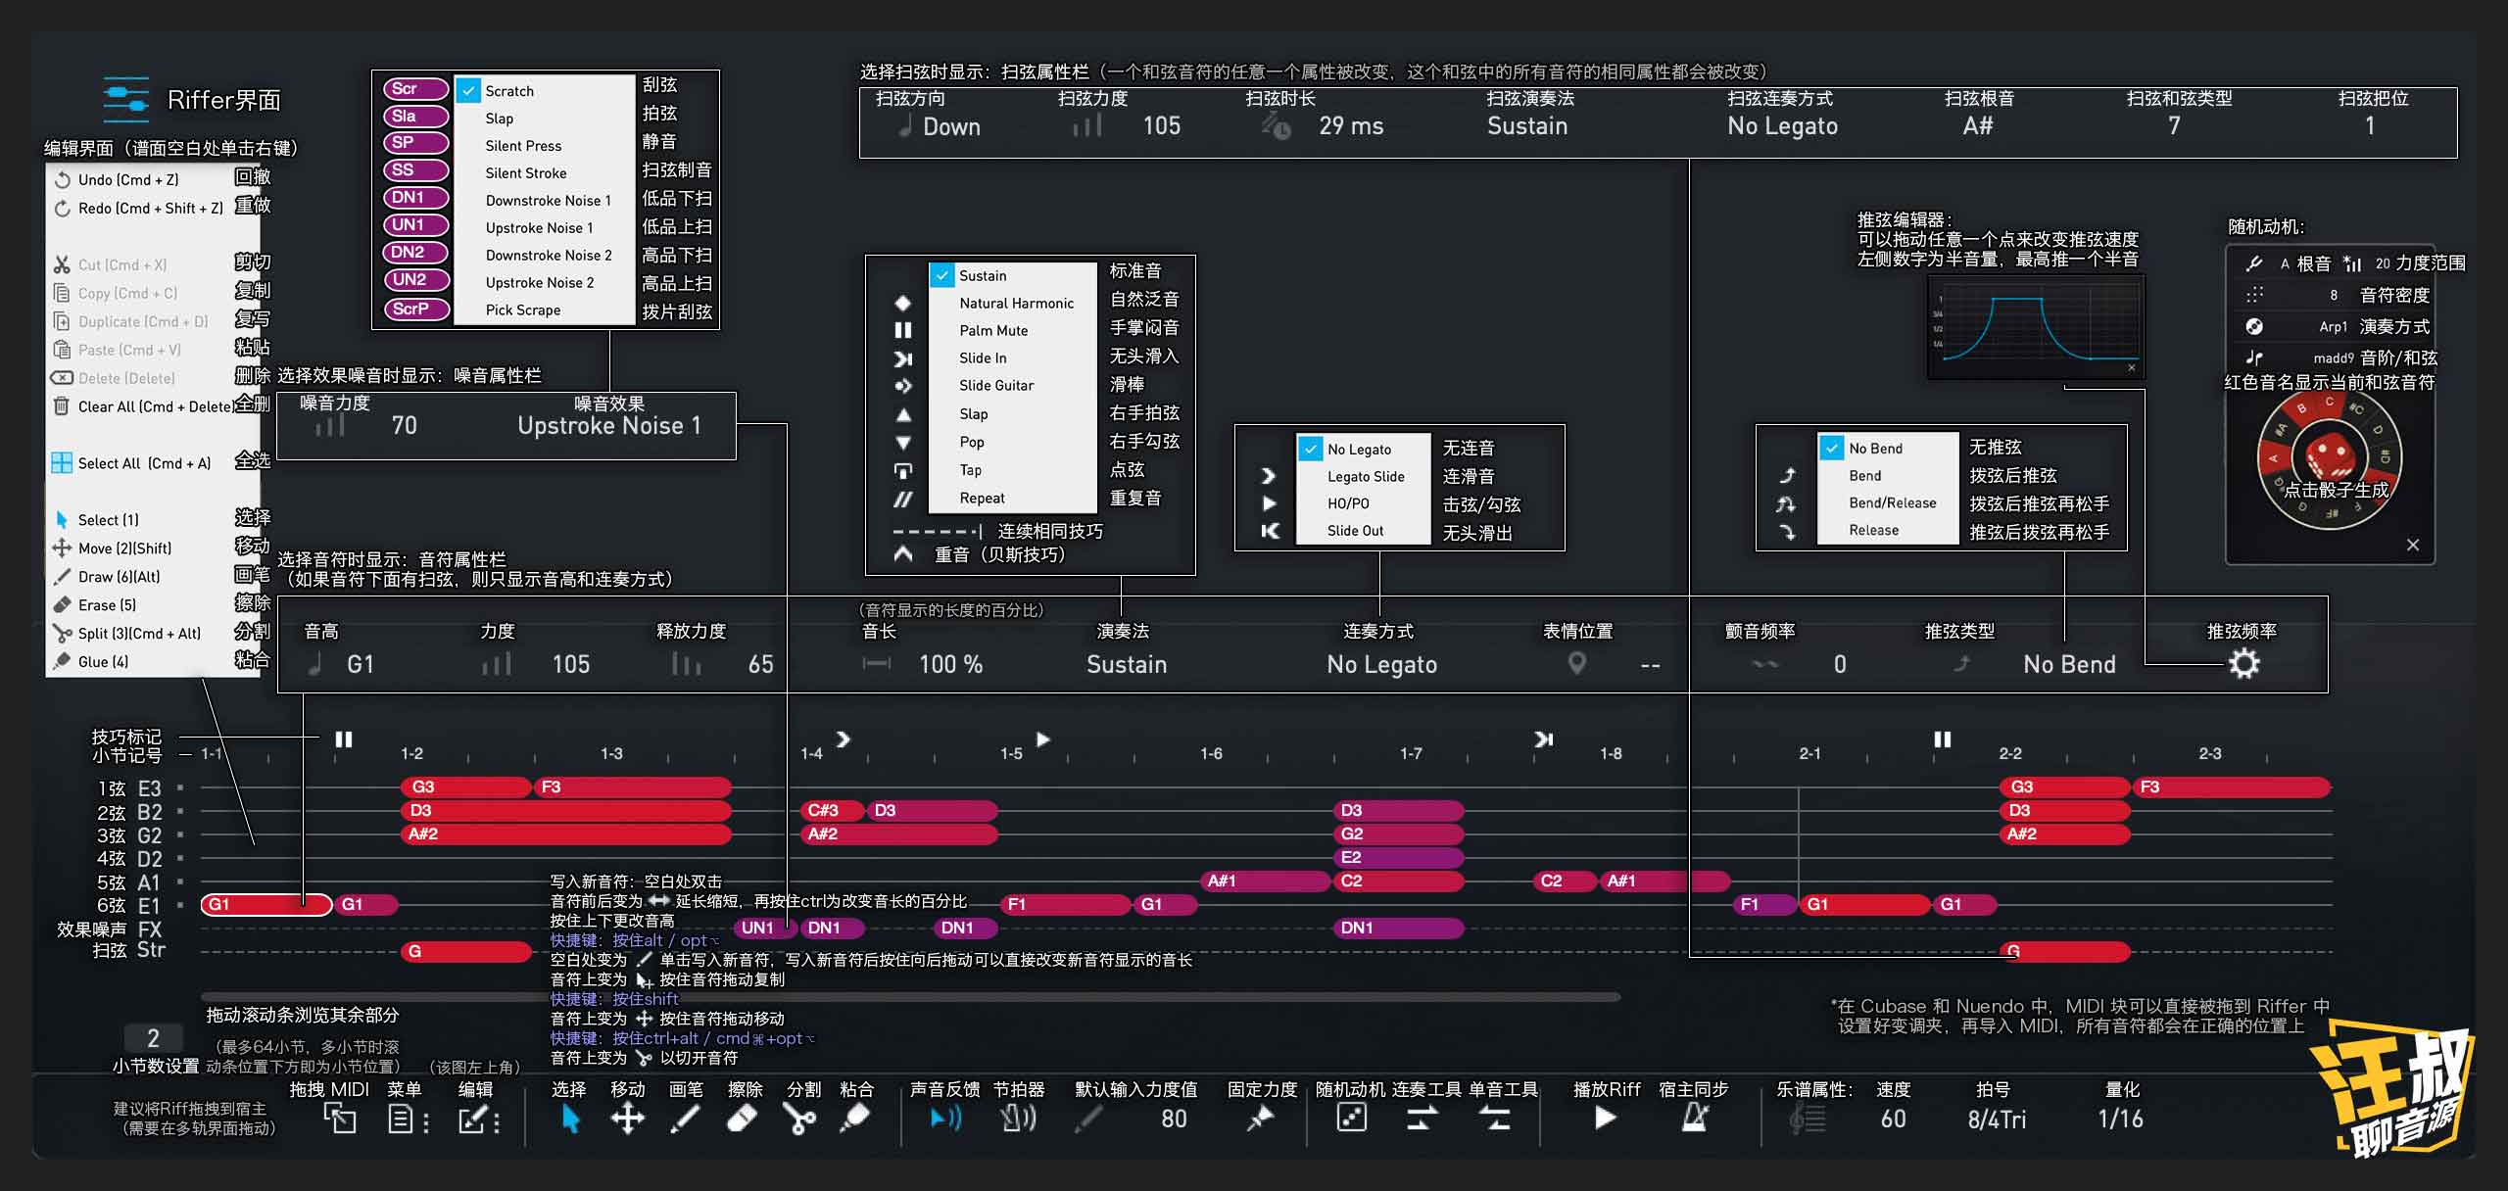Enable the Palm Mute articulation checkbox
Image resolution: width=2508 pixels, height=1191 pixels.
[x=942, y=330]
